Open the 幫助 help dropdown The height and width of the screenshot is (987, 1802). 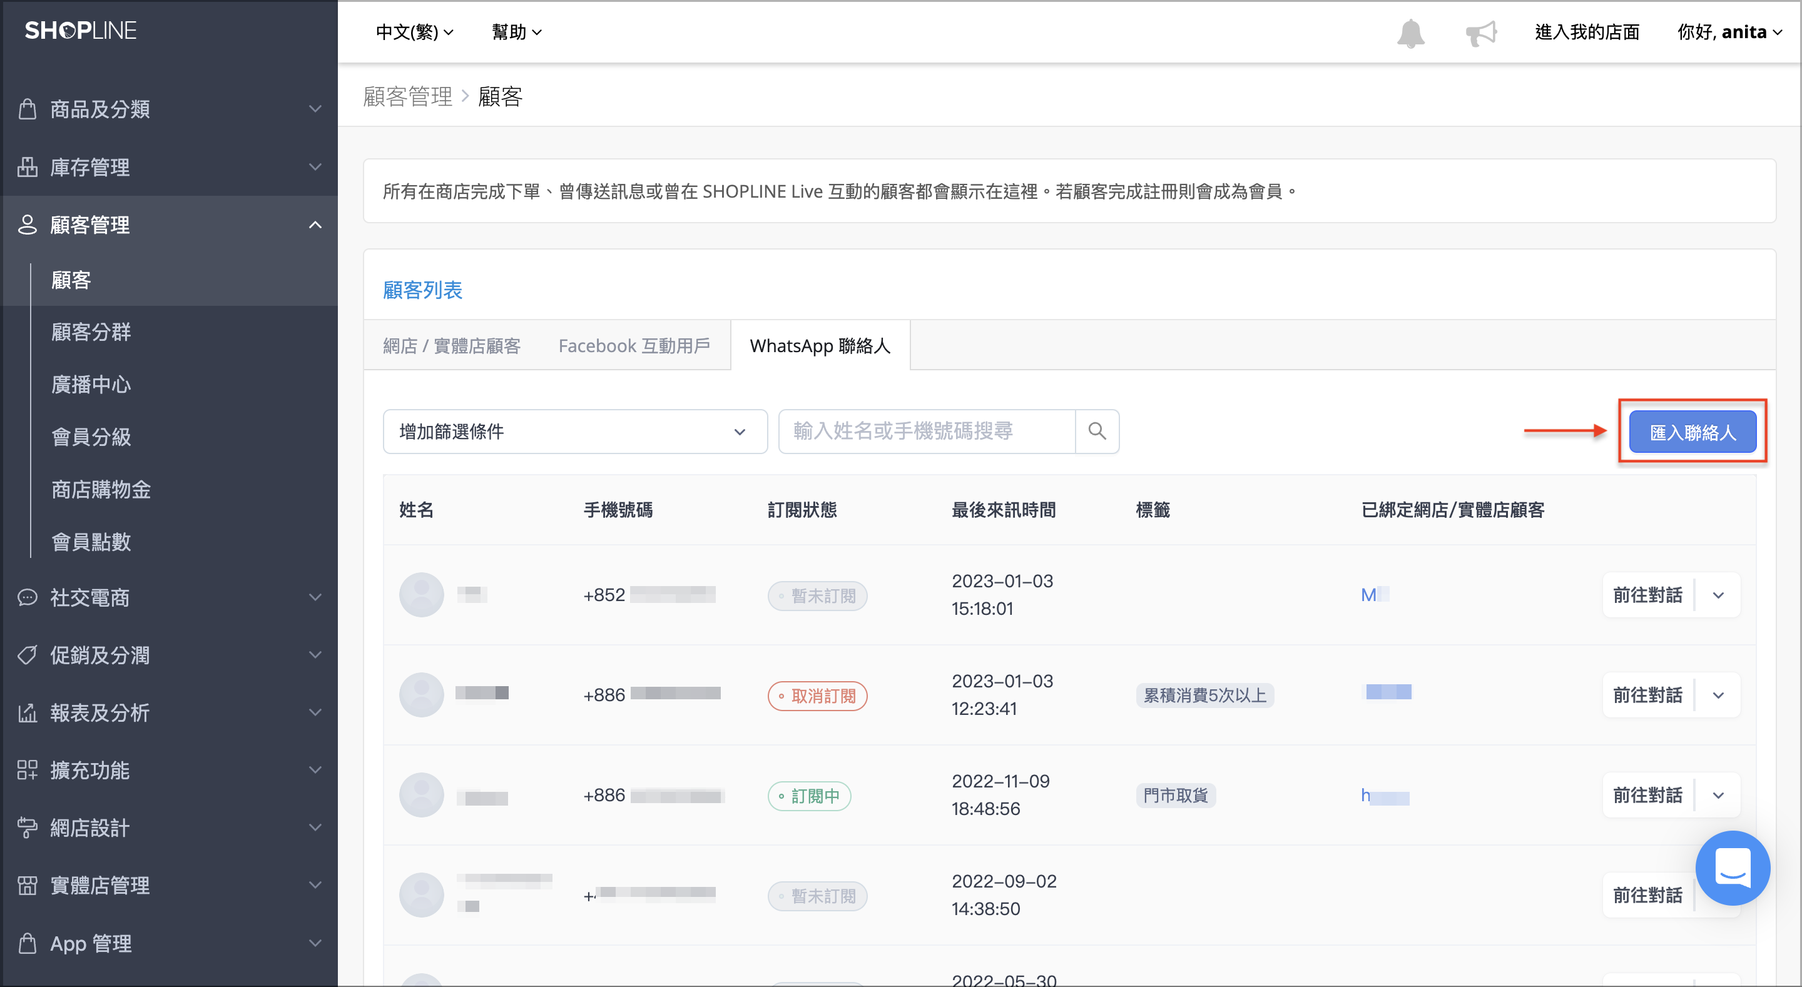(x=516, y=32)
